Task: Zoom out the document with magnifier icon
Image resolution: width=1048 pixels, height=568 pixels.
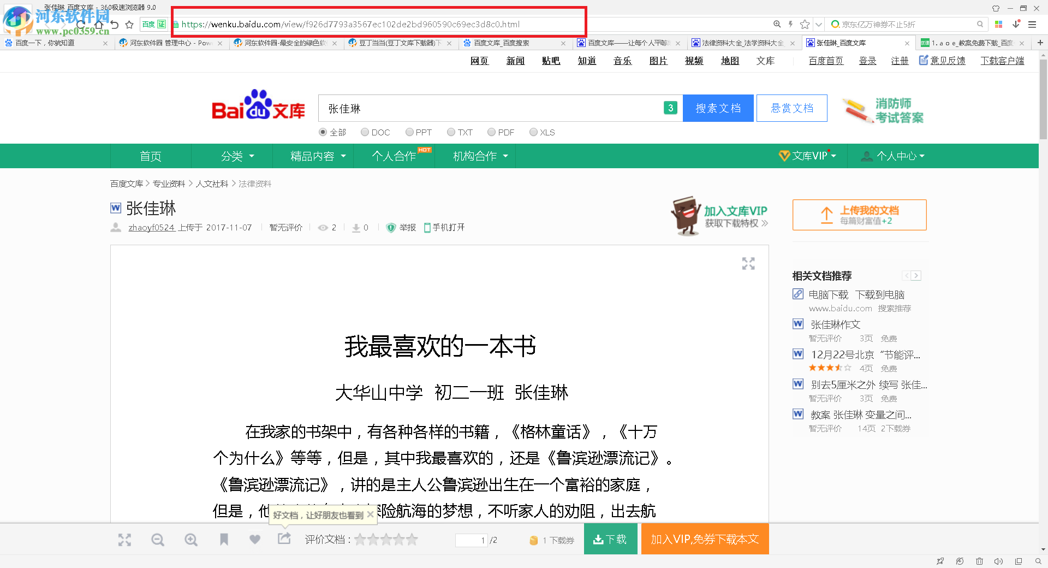Action: tap(158, 540)
